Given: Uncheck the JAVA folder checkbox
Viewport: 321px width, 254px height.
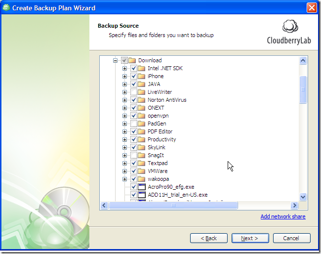Looking at the screenshot, I should [134, 84].
